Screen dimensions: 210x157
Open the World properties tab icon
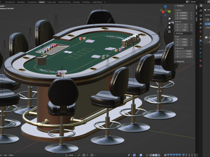tap(201, 31)
